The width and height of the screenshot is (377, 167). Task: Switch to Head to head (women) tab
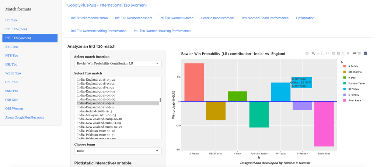pyautogui.click(x=217, y=18)
